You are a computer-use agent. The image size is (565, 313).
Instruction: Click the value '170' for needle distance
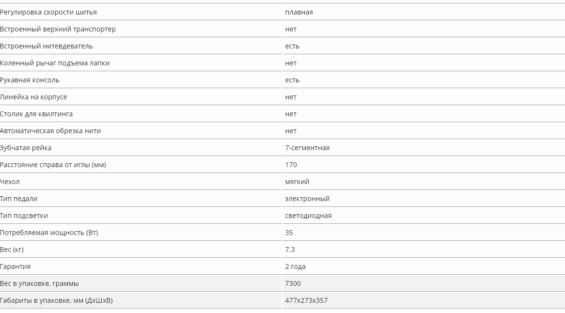tap(291, 165)
